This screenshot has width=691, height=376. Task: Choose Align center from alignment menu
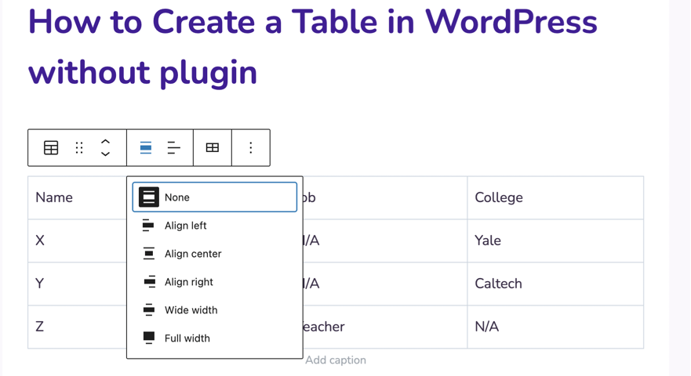[215, 254]
